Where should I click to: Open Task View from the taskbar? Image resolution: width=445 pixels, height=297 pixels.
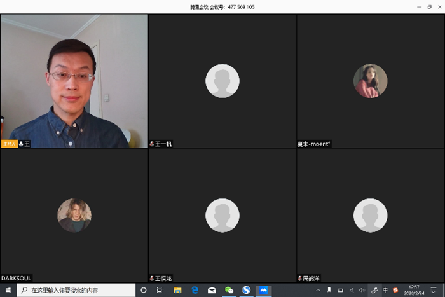tap(160, 290)
